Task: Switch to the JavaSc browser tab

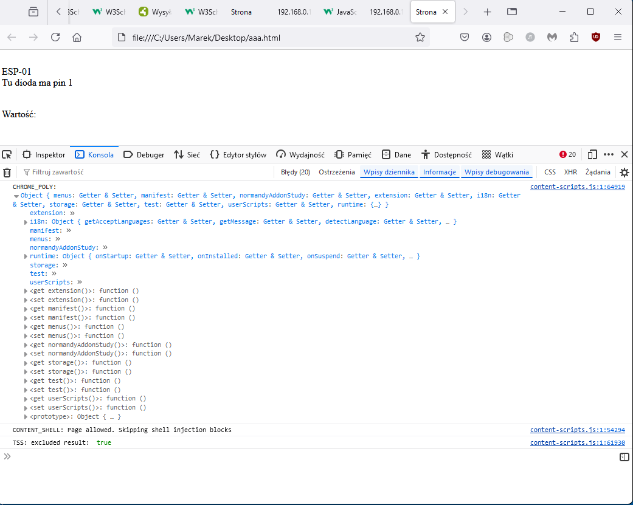Action: tap(341, 12)
